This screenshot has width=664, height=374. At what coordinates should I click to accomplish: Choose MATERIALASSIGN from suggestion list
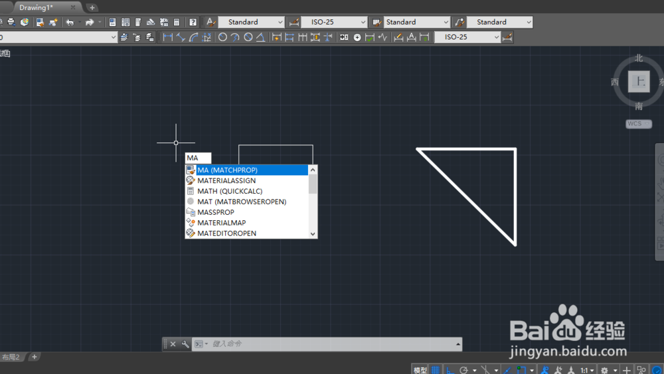pos(247,180)
